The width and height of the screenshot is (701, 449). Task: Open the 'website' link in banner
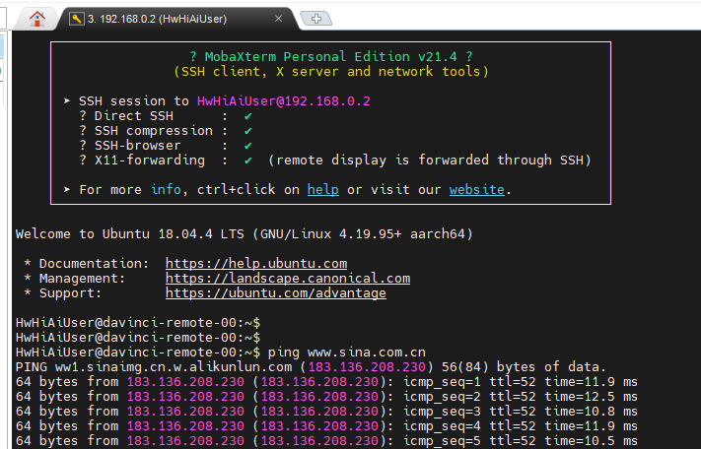(x=476, y=189)
